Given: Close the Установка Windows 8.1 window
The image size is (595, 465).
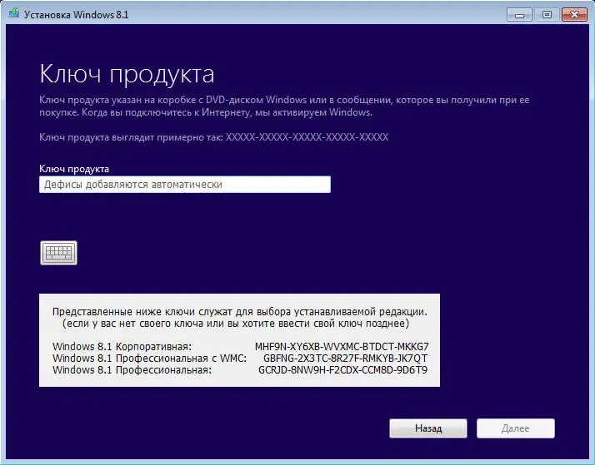Looking at the screenshot, I should point(574,15).
